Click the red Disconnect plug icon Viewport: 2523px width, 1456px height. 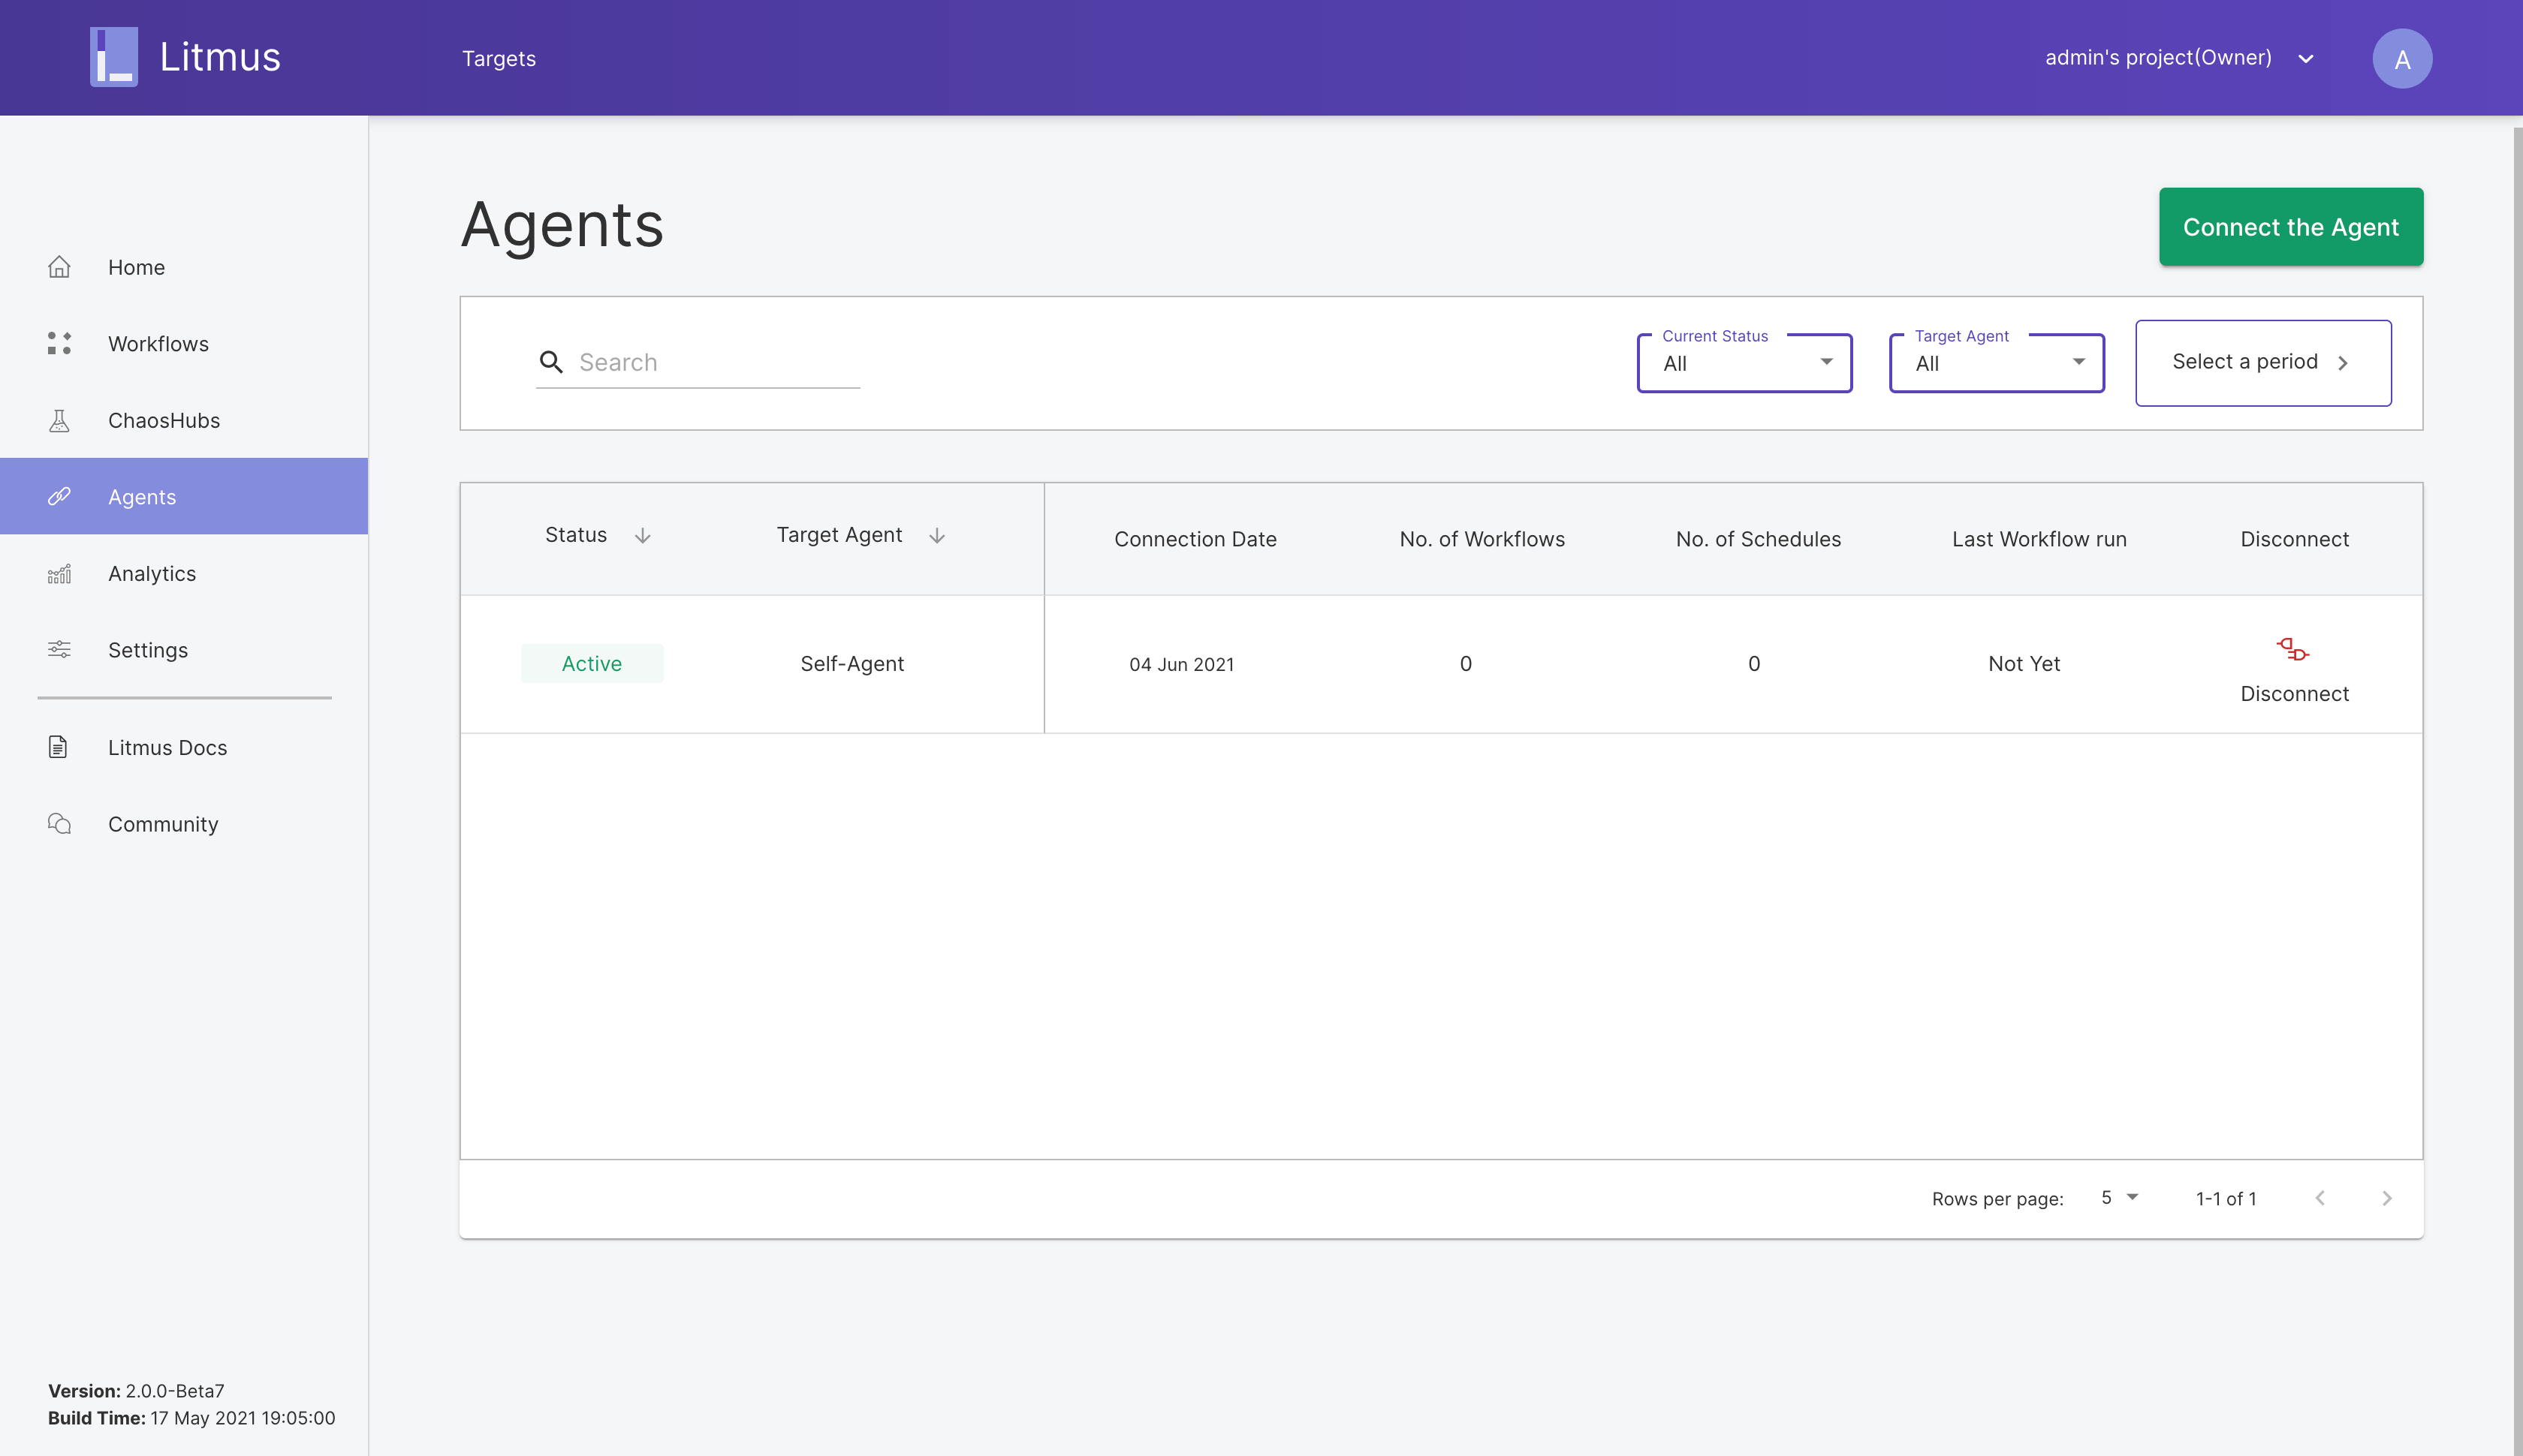2292,650
